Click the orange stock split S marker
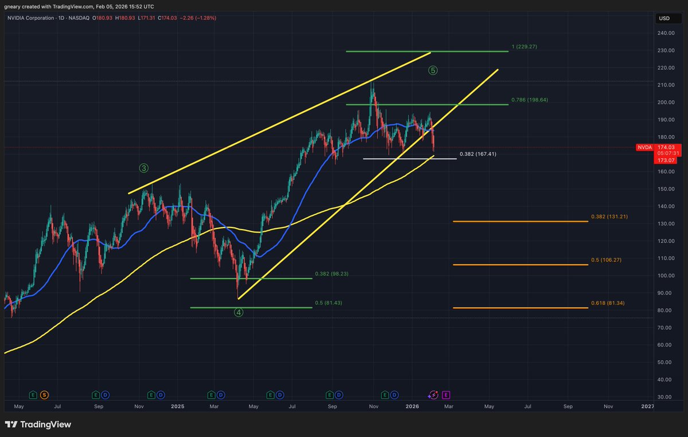Viewport: 688px width, 437px height. (45, 395)
